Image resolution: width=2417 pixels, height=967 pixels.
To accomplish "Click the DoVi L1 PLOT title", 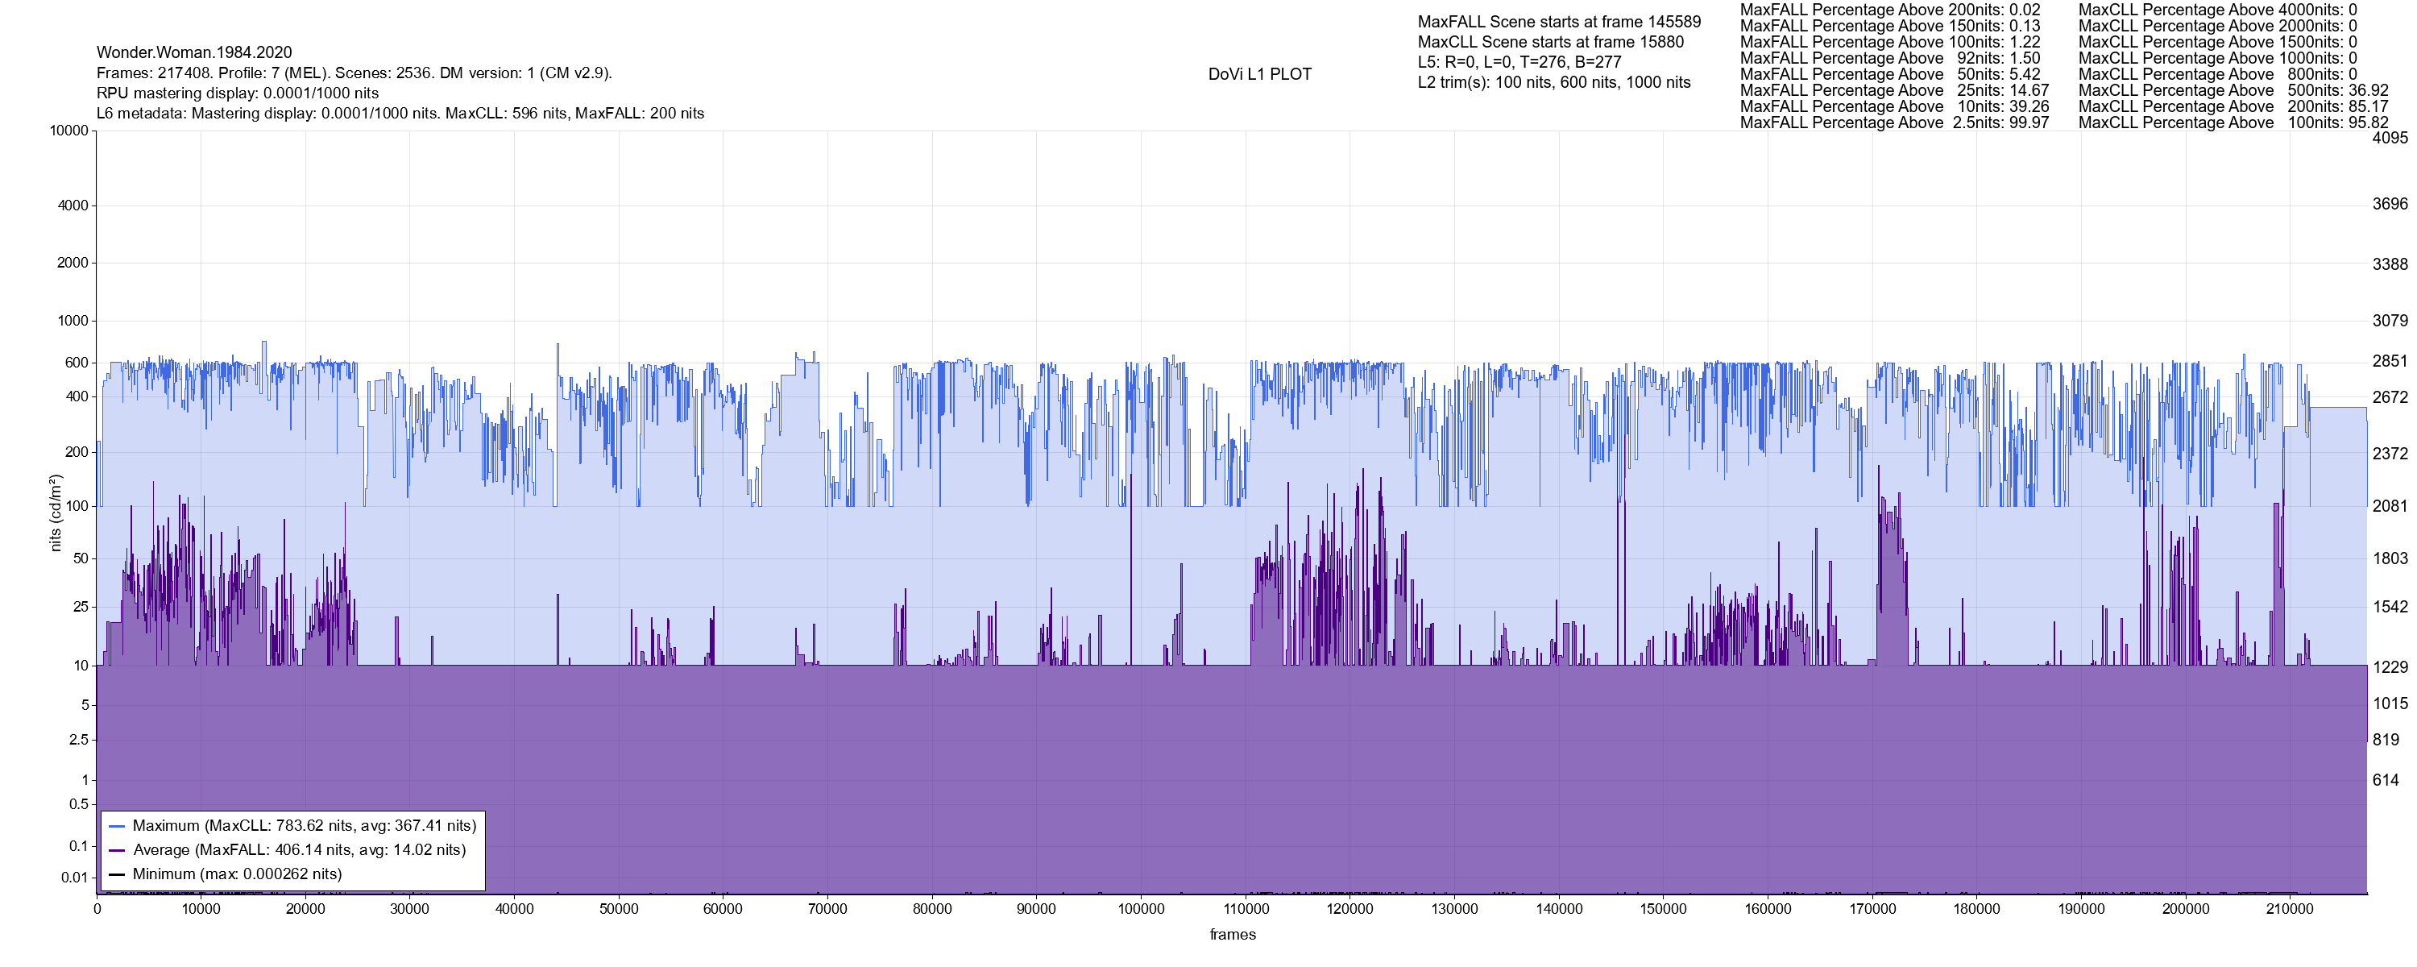I will (x=1259, y=74).
